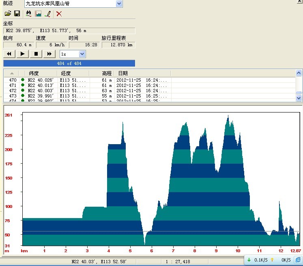Click the 速度 field 6 km/h
303x266 pixels.
(52, 45)
